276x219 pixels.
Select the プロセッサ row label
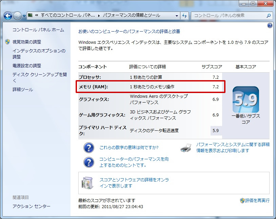(x=90, y=77)
